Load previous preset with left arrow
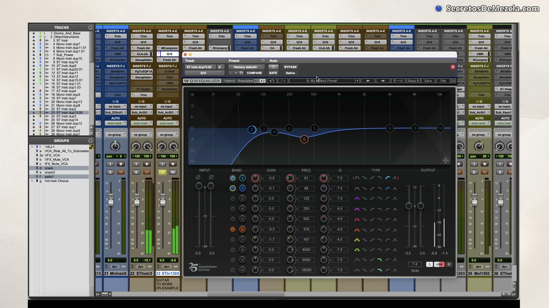 tap(368, 81)
